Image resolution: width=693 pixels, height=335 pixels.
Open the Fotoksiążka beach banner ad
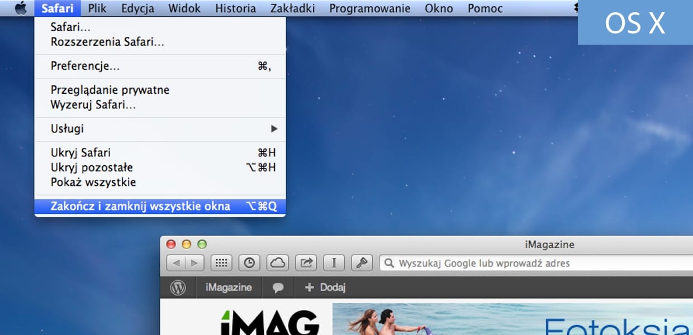(x=512, y=319)
